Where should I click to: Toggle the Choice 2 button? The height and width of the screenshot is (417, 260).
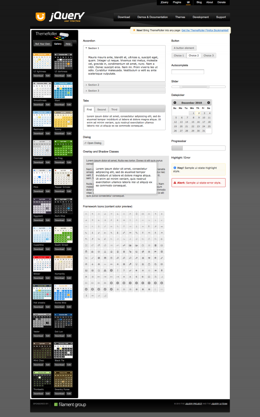click(x=194, y=56)
